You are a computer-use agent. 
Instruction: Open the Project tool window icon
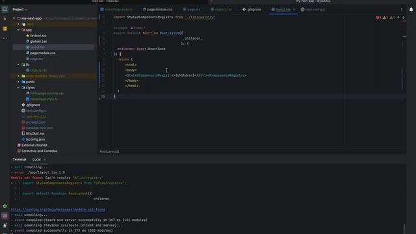[5, 9]
